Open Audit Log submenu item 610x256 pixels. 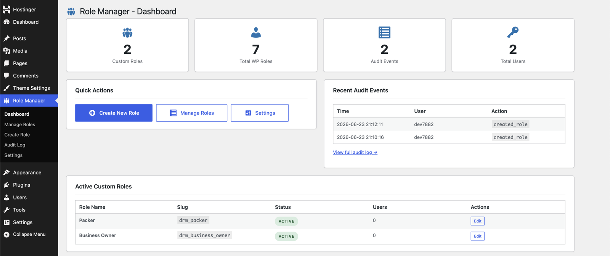tap(14, 145)
